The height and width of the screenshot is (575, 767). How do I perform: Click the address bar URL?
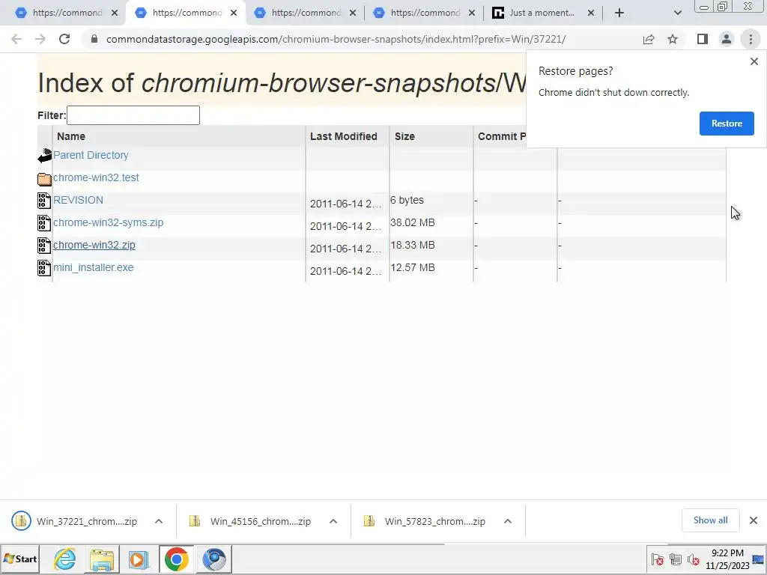tap(336, 39)
